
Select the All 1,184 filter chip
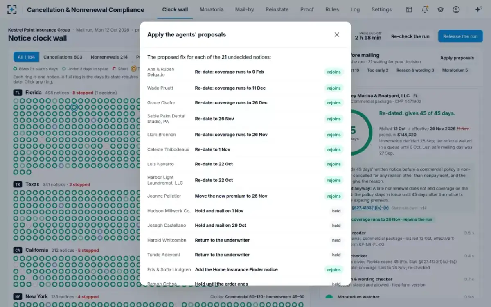pyautogui.click(x=26, y=57)
